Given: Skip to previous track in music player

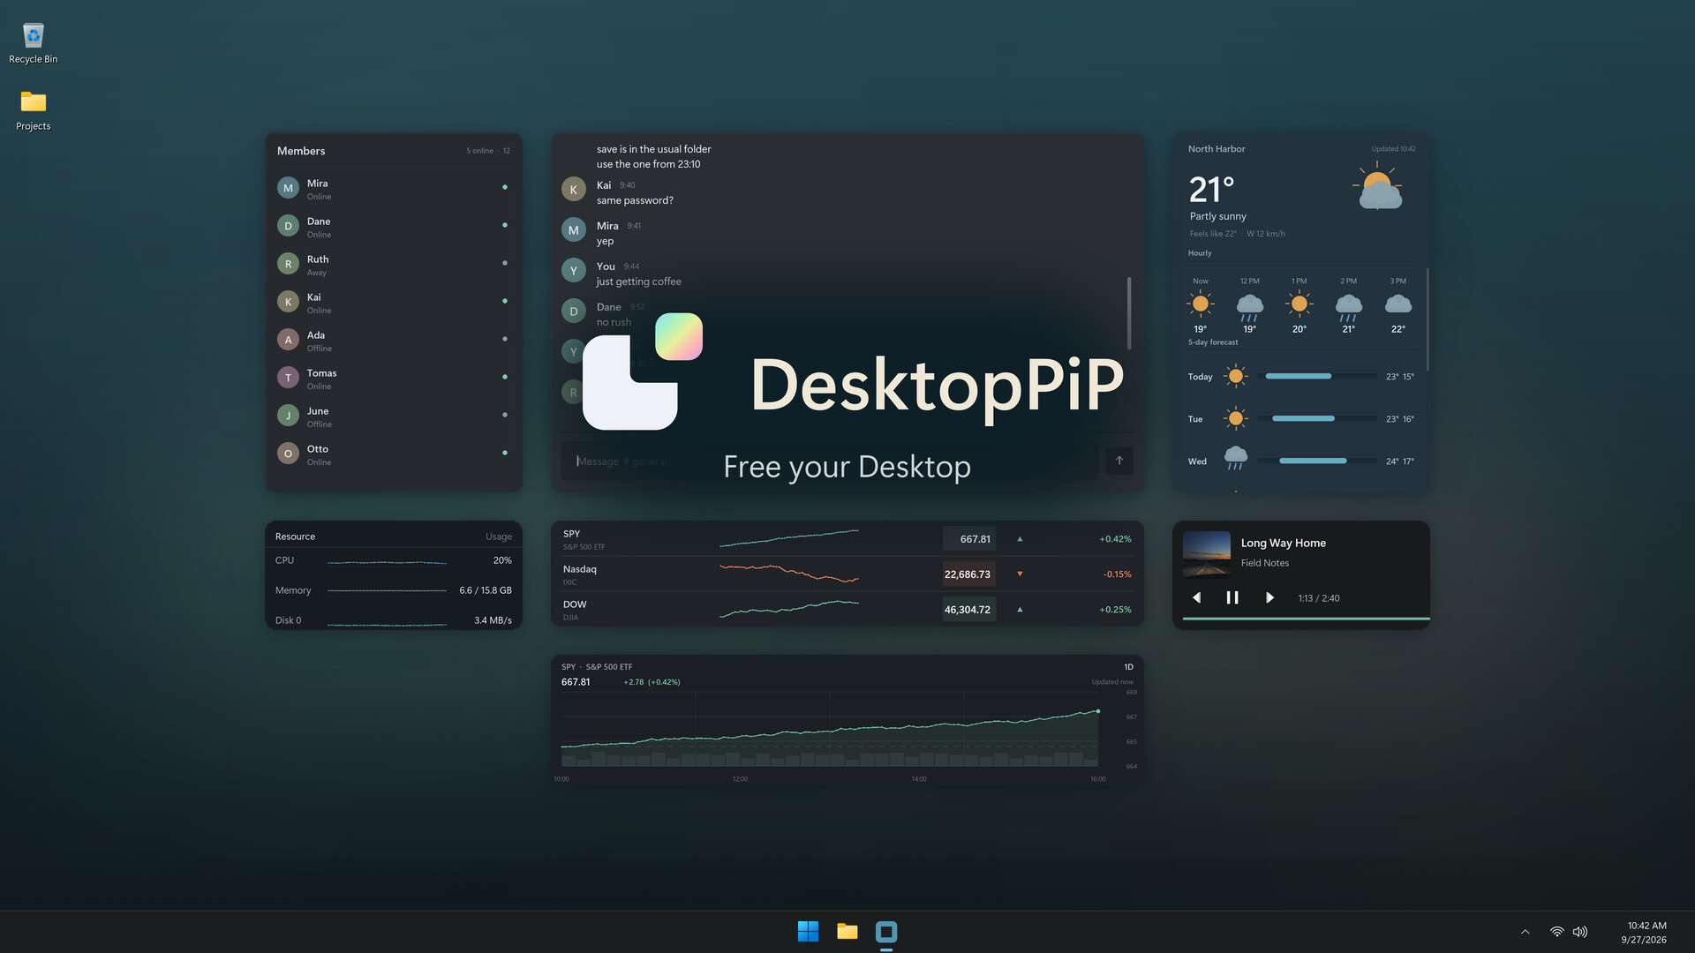Looking at the screenshot, I should pyautogui.click(x=1197, y=597).
